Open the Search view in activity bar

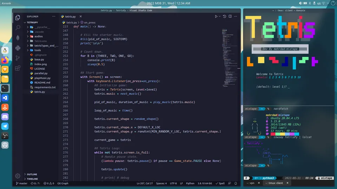18,27
